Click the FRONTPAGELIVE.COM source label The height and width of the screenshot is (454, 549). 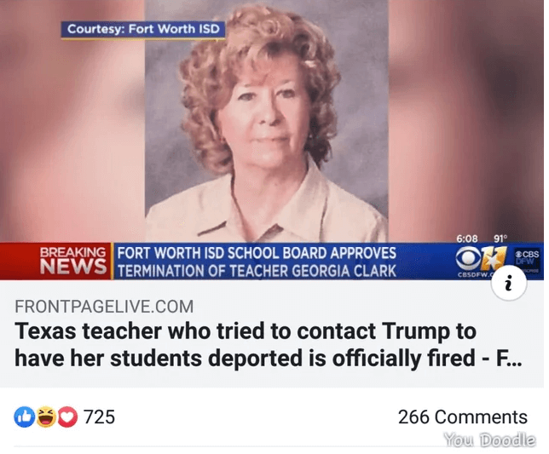104,307
